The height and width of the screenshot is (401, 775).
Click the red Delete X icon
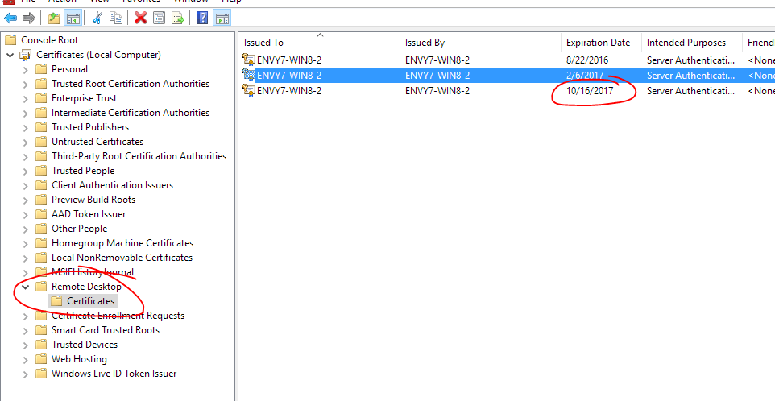click(141, 18)
